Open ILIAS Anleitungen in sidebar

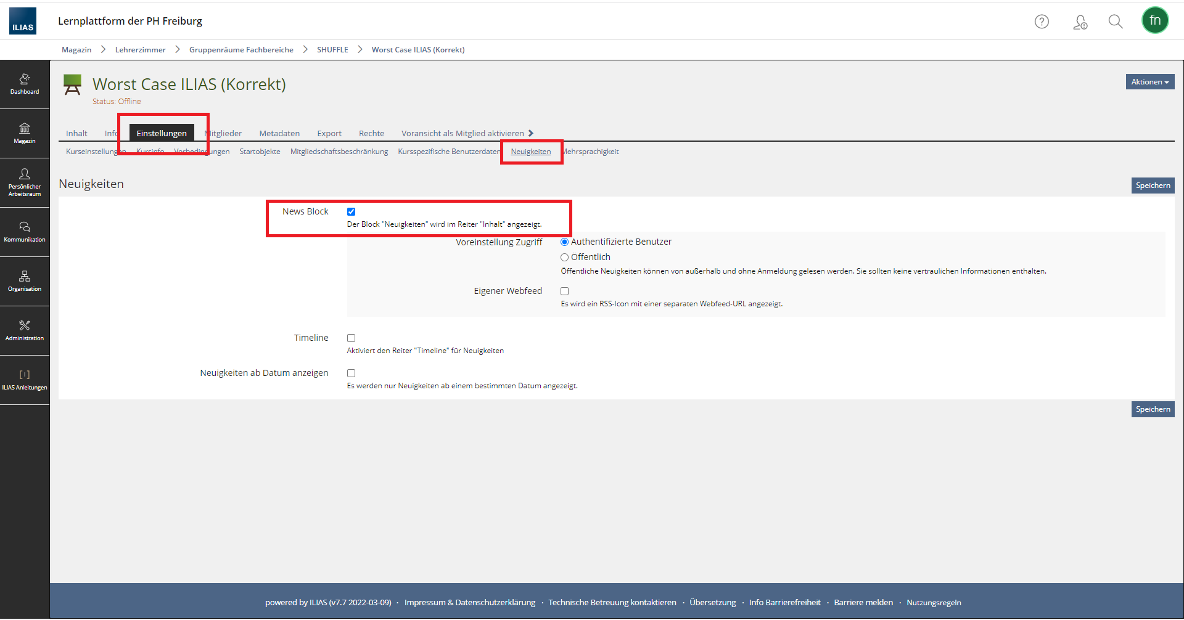pyautogui.click(x=25, y=380)
